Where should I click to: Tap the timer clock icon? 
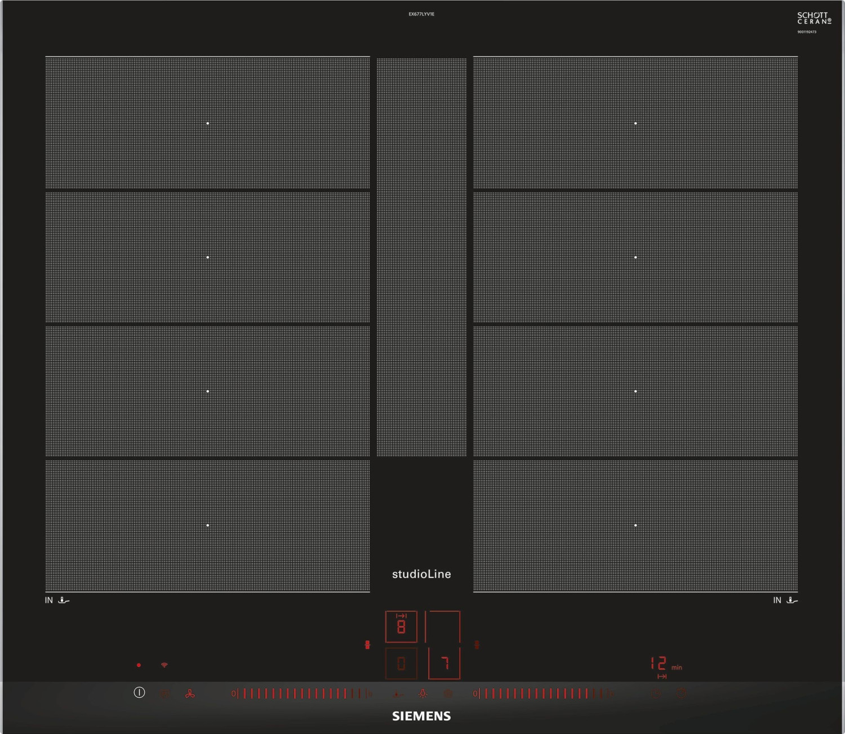[656, 693]
